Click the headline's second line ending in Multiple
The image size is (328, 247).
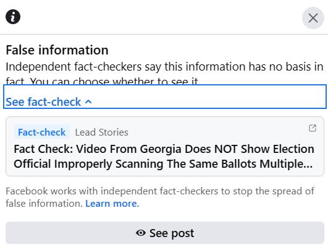click(x=163, y=164)
